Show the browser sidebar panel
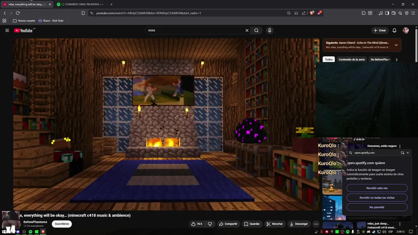 [x=387, y=13]
